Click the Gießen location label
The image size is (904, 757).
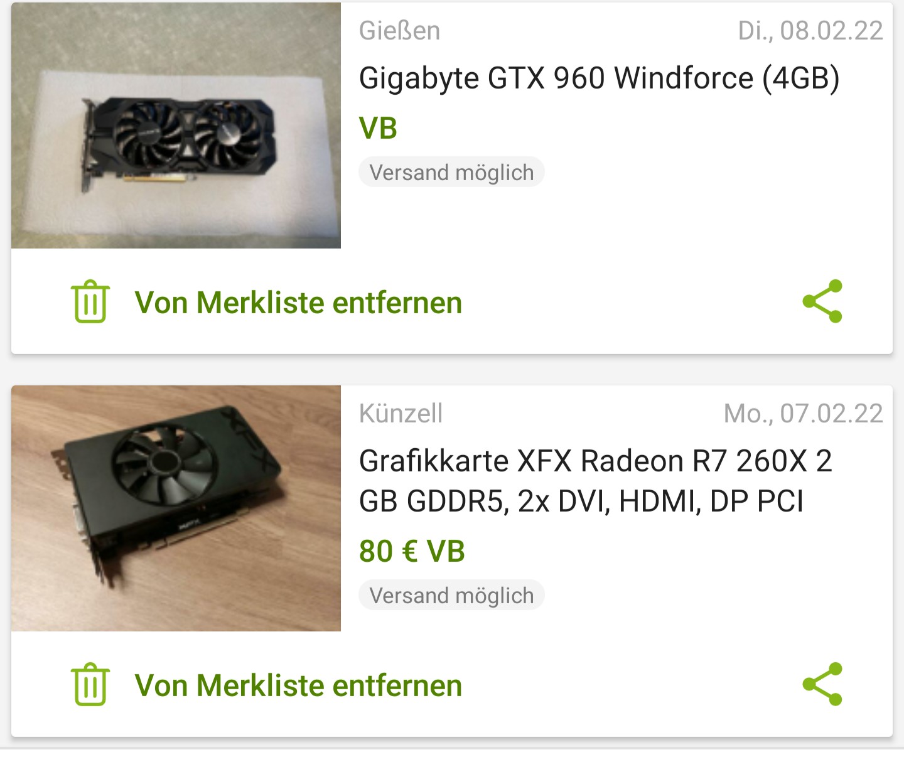399,31
